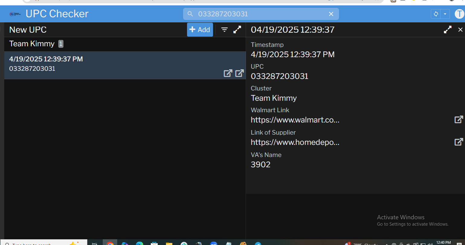Viewport: 465px width, 245px height.
Task: Select the 4/19/2025 12:39:37 PM list row
Action: click(106, 64)
